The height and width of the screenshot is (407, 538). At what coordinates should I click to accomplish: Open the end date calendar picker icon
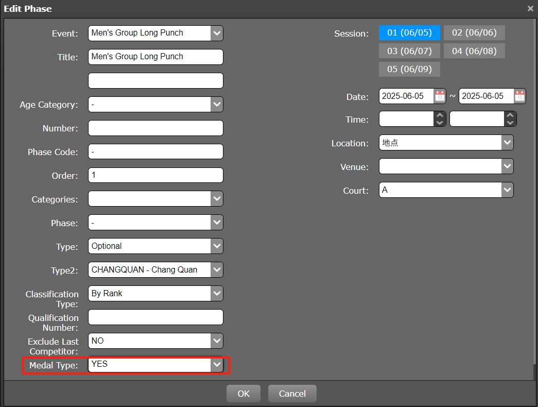519,96
